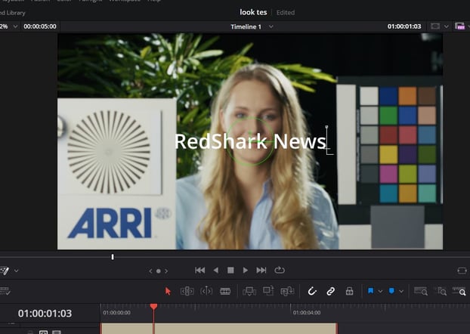Toggle the Position Lock padlock

coord(349,291)
